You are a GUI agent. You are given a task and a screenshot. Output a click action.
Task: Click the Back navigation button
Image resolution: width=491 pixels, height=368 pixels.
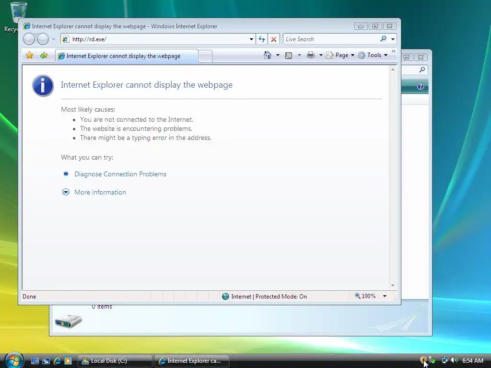tap(29, 39)
